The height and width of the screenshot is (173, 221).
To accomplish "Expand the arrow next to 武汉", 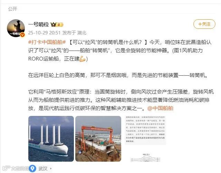I will click(x=51, y=169).
